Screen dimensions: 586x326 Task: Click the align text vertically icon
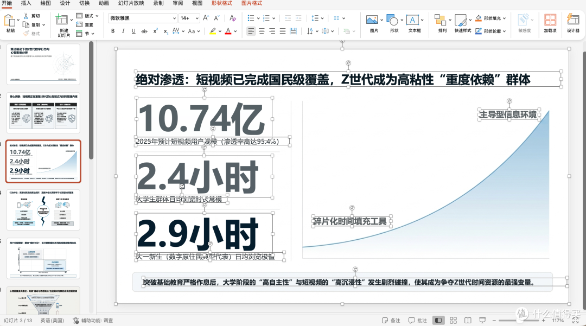pyautogui.click(x=325, y=31)
